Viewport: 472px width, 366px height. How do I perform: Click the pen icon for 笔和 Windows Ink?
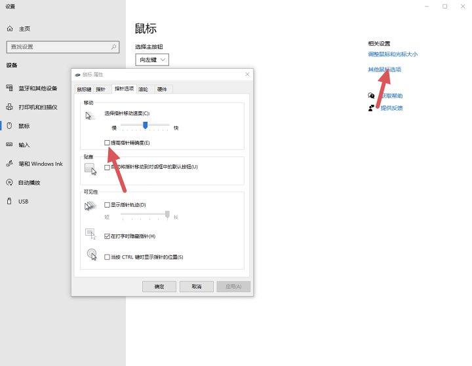tap(10, 164)
